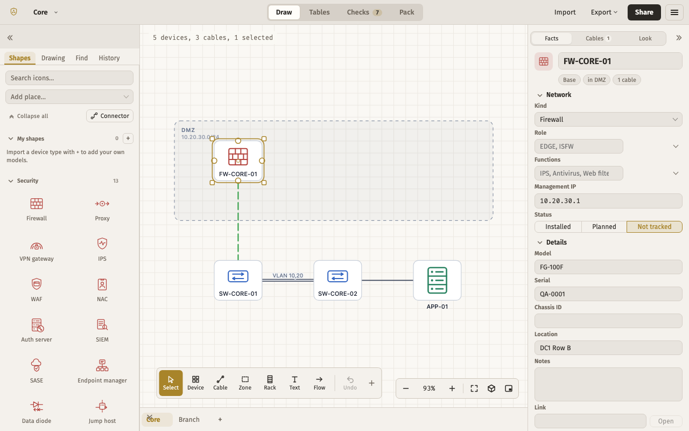Image resolution: width=689 pixels, height=431 pixels.
Task: Open the Checks tab
Action: [x=364, y=12]
